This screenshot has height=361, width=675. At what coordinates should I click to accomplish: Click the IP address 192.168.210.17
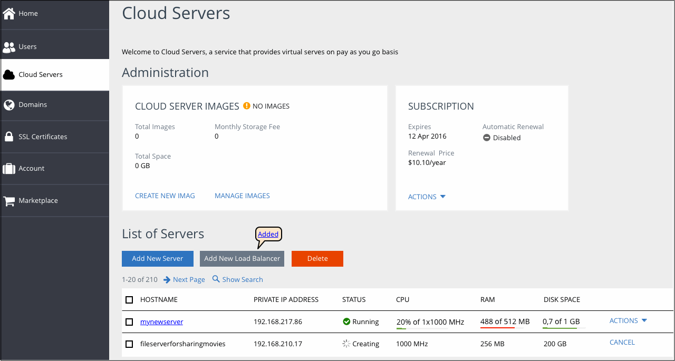point(279,344)
